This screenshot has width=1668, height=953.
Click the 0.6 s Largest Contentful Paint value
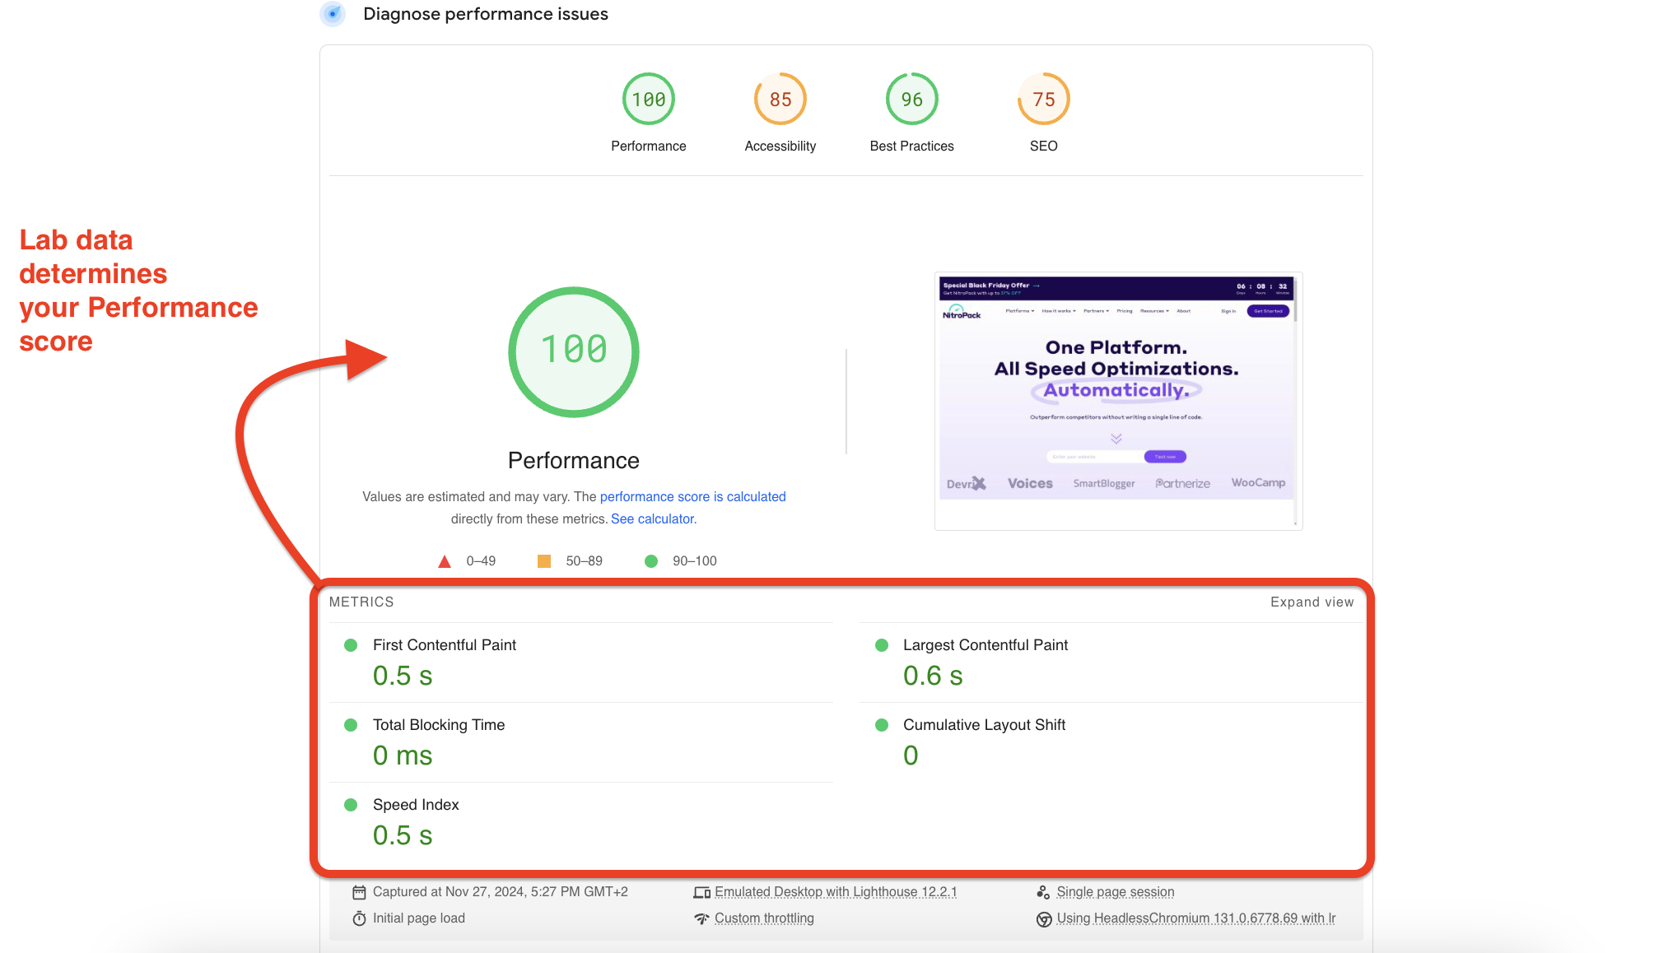point(933,676)
